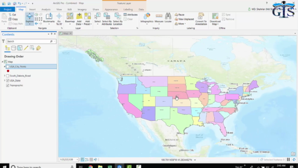Click the Full Extent globe icon

[36, 14]
